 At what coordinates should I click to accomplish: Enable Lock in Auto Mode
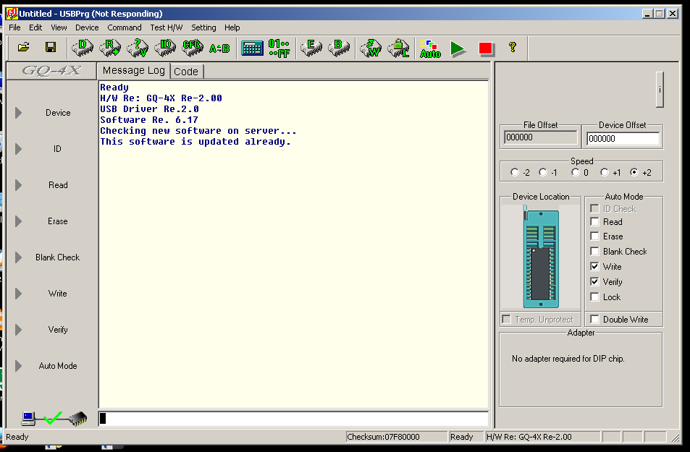click(x=594, y=297)
